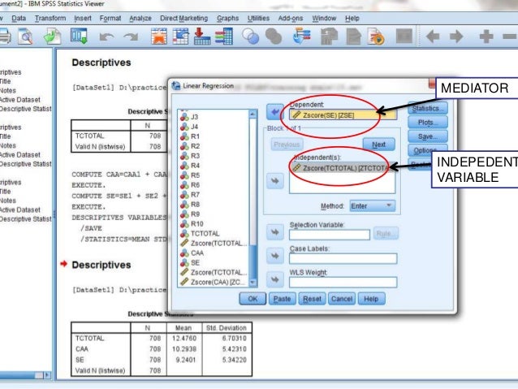Click the Paste button
518x389 pixels.
tap(282, 299)
